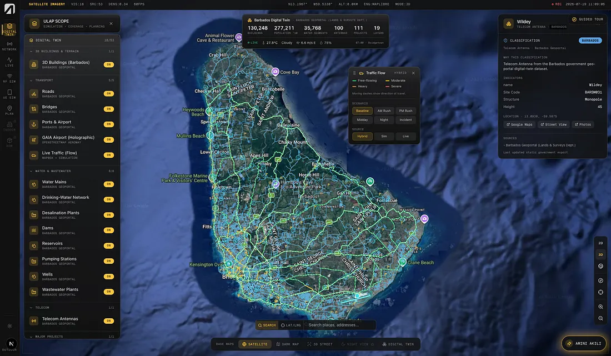Click the app logo at top left

[x=9, y=8]
